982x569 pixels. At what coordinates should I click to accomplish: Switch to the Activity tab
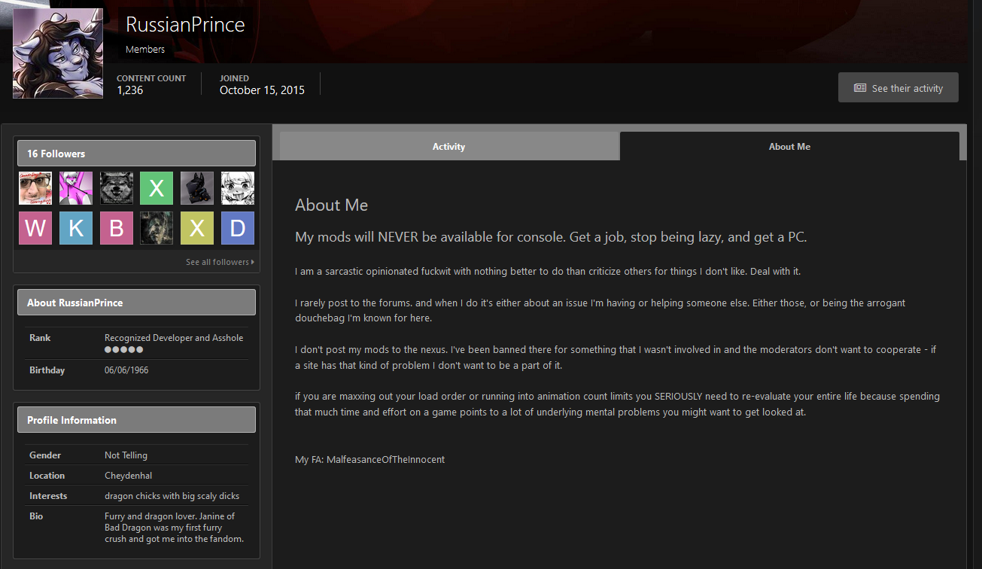[448, 146]
